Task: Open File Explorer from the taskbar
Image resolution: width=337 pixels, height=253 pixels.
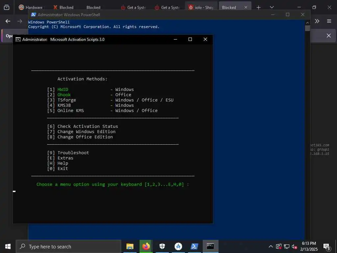Action: tap(130, 246)
